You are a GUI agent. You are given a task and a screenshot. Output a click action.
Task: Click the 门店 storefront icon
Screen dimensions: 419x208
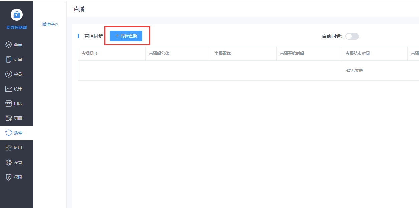pos(9,103)
